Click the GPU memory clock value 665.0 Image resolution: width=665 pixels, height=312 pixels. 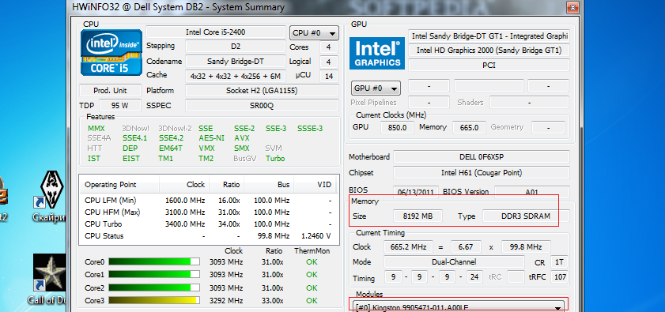click(x=469, y=128)
